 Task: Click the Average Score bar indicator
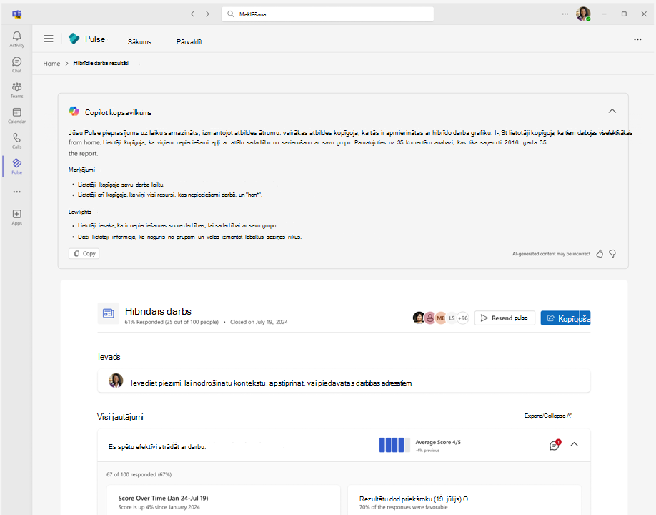tap(394, 445)
